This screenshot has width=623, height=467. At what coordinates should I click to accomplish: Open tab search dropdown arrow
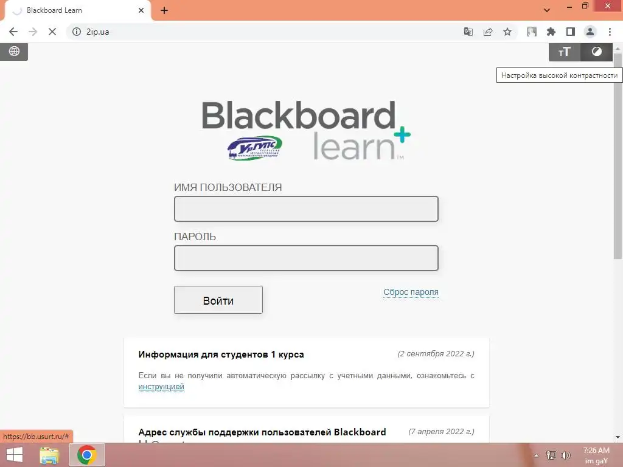[547, 10]
